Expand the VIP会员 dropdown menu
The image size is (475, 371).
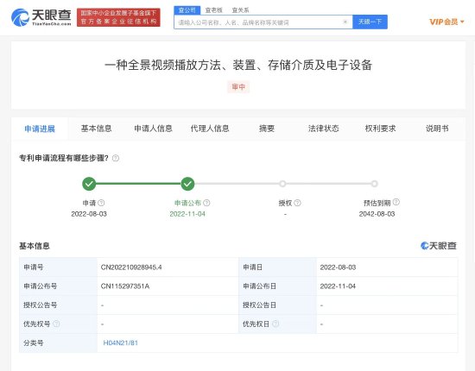pyautogui.click(x=446, y=22)
